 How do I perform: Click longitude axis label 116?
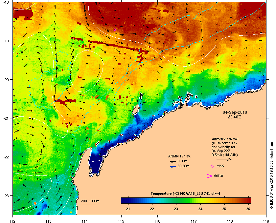157,221
